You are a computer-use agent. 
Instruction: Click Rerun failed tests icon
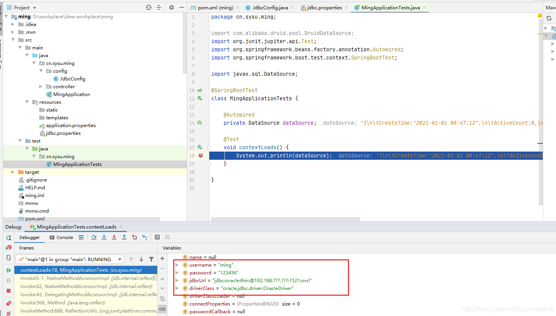pos(9,248)
